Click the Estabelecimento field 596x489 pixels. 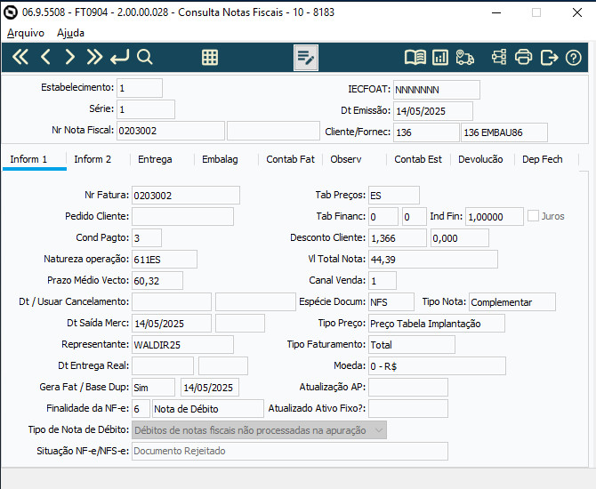(140, 88)
